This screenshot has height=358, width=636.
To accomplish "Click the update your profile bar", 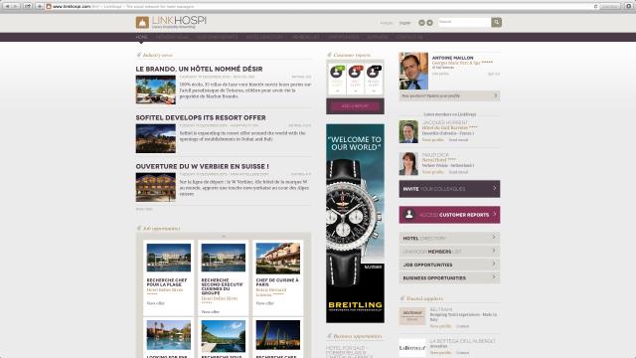I will click(x=449, y=95).
